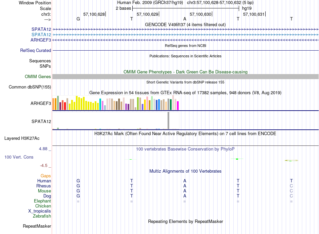Open the GTEx Gene Expression track title
Screen dimensions: 319x234
[x=185, y=93]
